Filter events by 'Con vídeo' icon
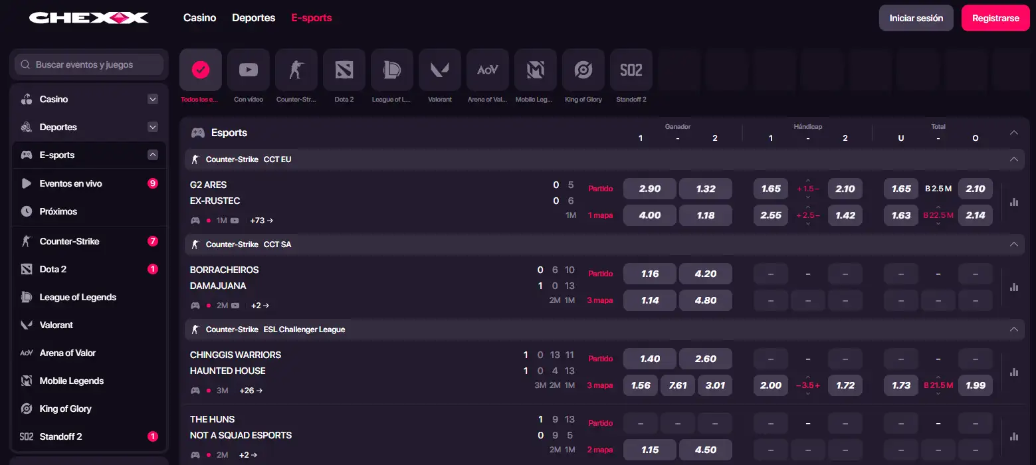Image resolution: width=1036 pixels, height=465 pixels. coord(249,70)
